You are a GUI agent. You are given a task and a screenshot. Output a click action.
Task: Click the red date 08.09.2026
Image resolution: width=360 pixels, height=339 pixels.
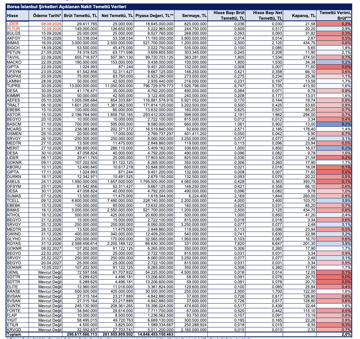51,24
